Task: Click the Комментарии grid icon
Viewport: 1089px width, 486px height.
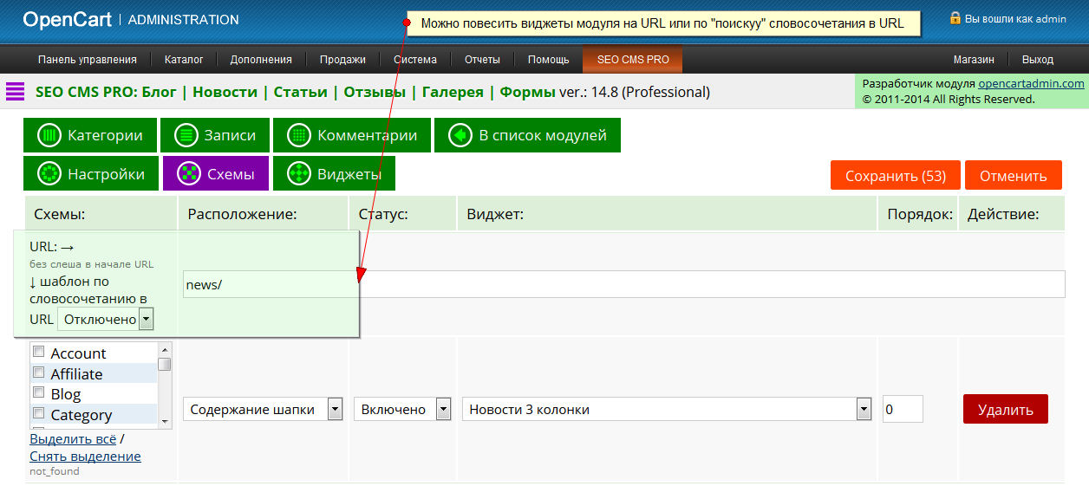Action: 298,135
